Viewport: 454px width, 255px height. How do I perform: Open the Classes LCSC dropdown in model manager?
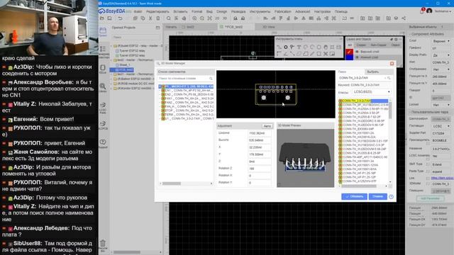pyautogui.click(x=371, y=92)
